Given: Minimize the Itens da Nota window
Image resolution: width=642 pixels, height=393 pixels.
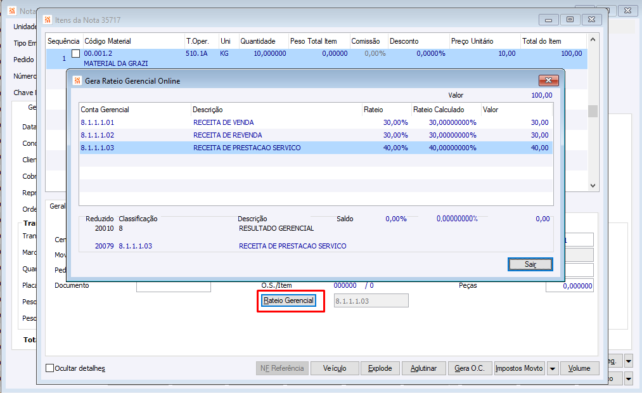Looking at the screenshot, I should 548,19.
